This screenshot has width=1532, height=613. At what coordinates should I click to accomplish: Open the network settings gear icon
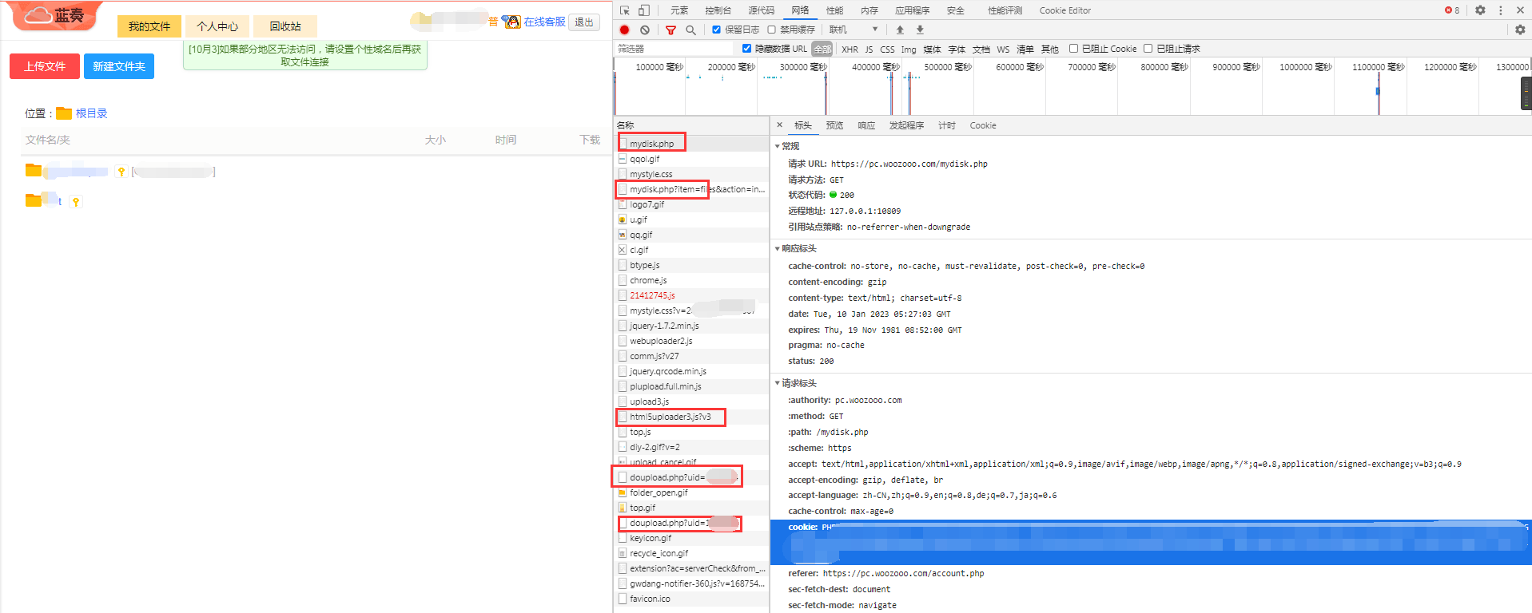click(1520, 30)
